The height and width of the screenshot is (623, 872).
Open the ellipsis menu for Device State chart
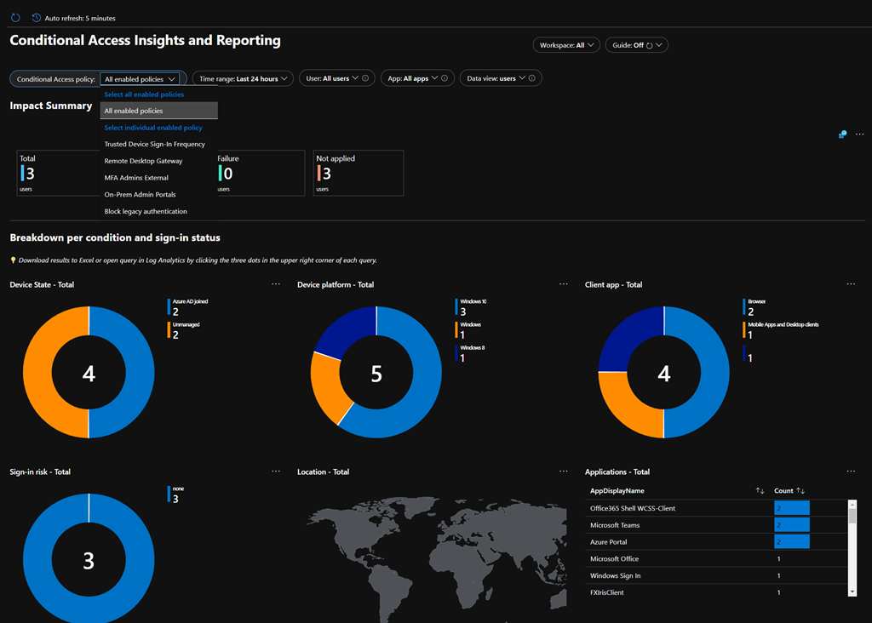pos(275,284)
